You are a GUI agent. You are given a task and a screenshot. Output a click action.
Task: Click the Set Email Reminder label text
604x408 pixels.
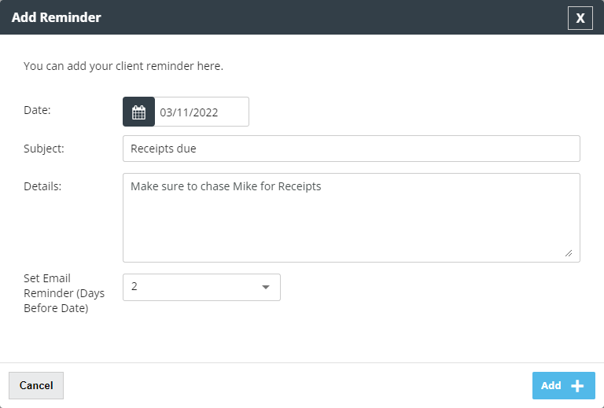click(x=64, y=293)
